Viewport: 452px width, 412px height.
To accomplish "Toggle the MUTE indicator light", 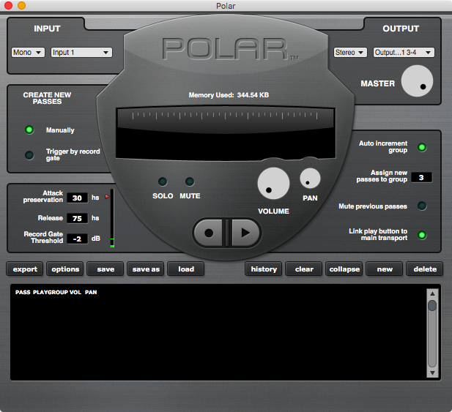I will pos(190,181).
